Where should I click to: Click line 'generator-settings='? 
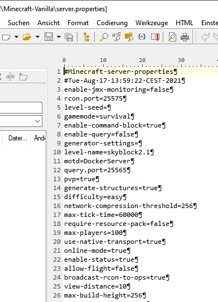(103, 143)
